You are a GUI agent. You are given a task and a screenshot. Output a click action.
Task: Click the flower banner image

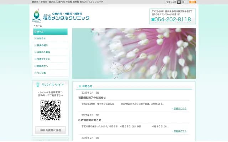[134, 53]
